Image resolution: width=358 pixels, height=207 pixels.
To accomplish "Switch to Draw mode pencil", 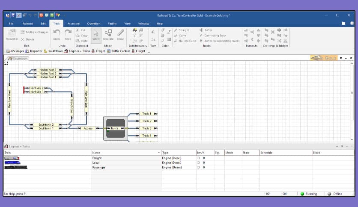I will 120,35.
